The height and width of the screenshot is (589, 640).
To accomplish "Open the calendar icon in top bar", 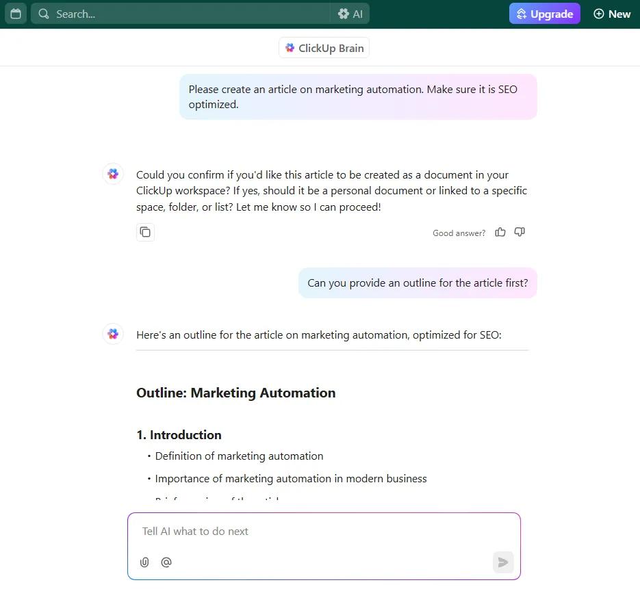I will [x=16, y=14].
